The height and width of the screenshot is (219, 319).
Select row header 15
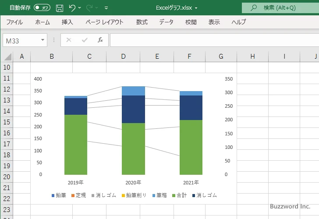coord(6,122)
